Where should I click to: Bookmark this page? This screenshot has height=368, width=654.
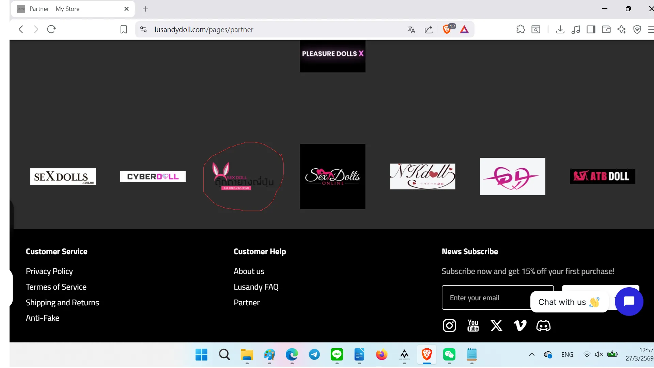tap(124, 30)
